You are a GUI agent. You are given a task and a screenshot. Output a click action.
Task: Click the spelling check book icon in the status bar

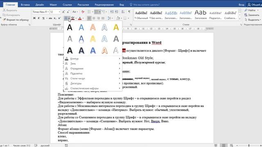pyautogui.click(x=36, y=145)
